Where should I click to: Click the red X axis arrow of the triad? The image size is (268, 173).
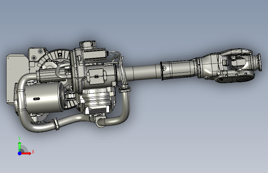point(26,153)
